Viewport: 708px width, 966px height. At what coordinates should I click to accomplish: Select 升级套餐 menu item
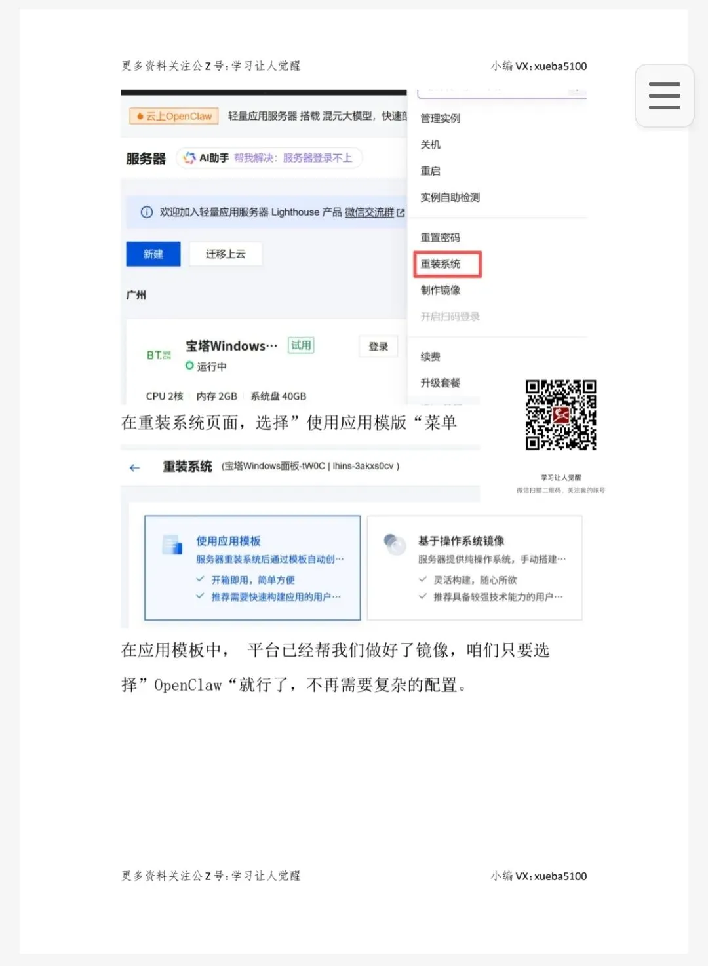pyautogui.click(x=441, y=383)
